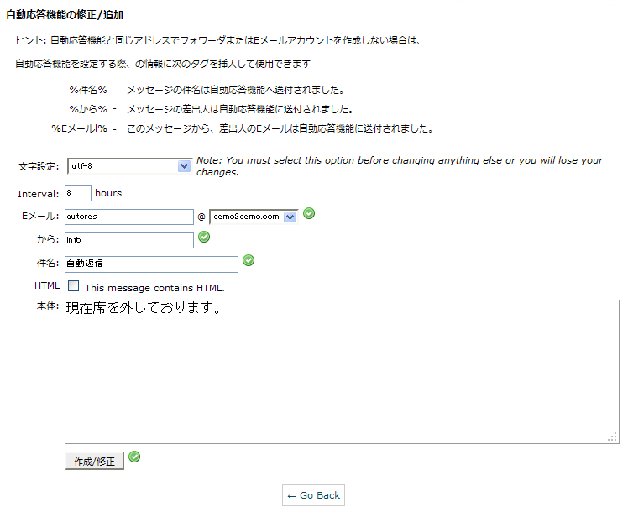Click the 文字設定 label

click(39, 166)
